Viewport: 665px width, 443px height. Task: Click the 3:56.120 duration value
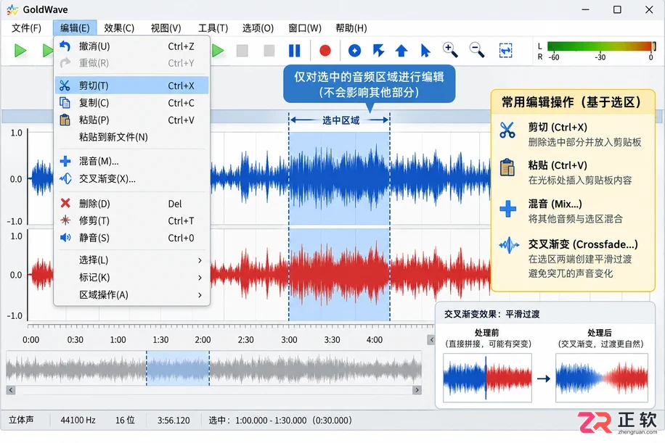pyautogui.click(x=174, y=421)
